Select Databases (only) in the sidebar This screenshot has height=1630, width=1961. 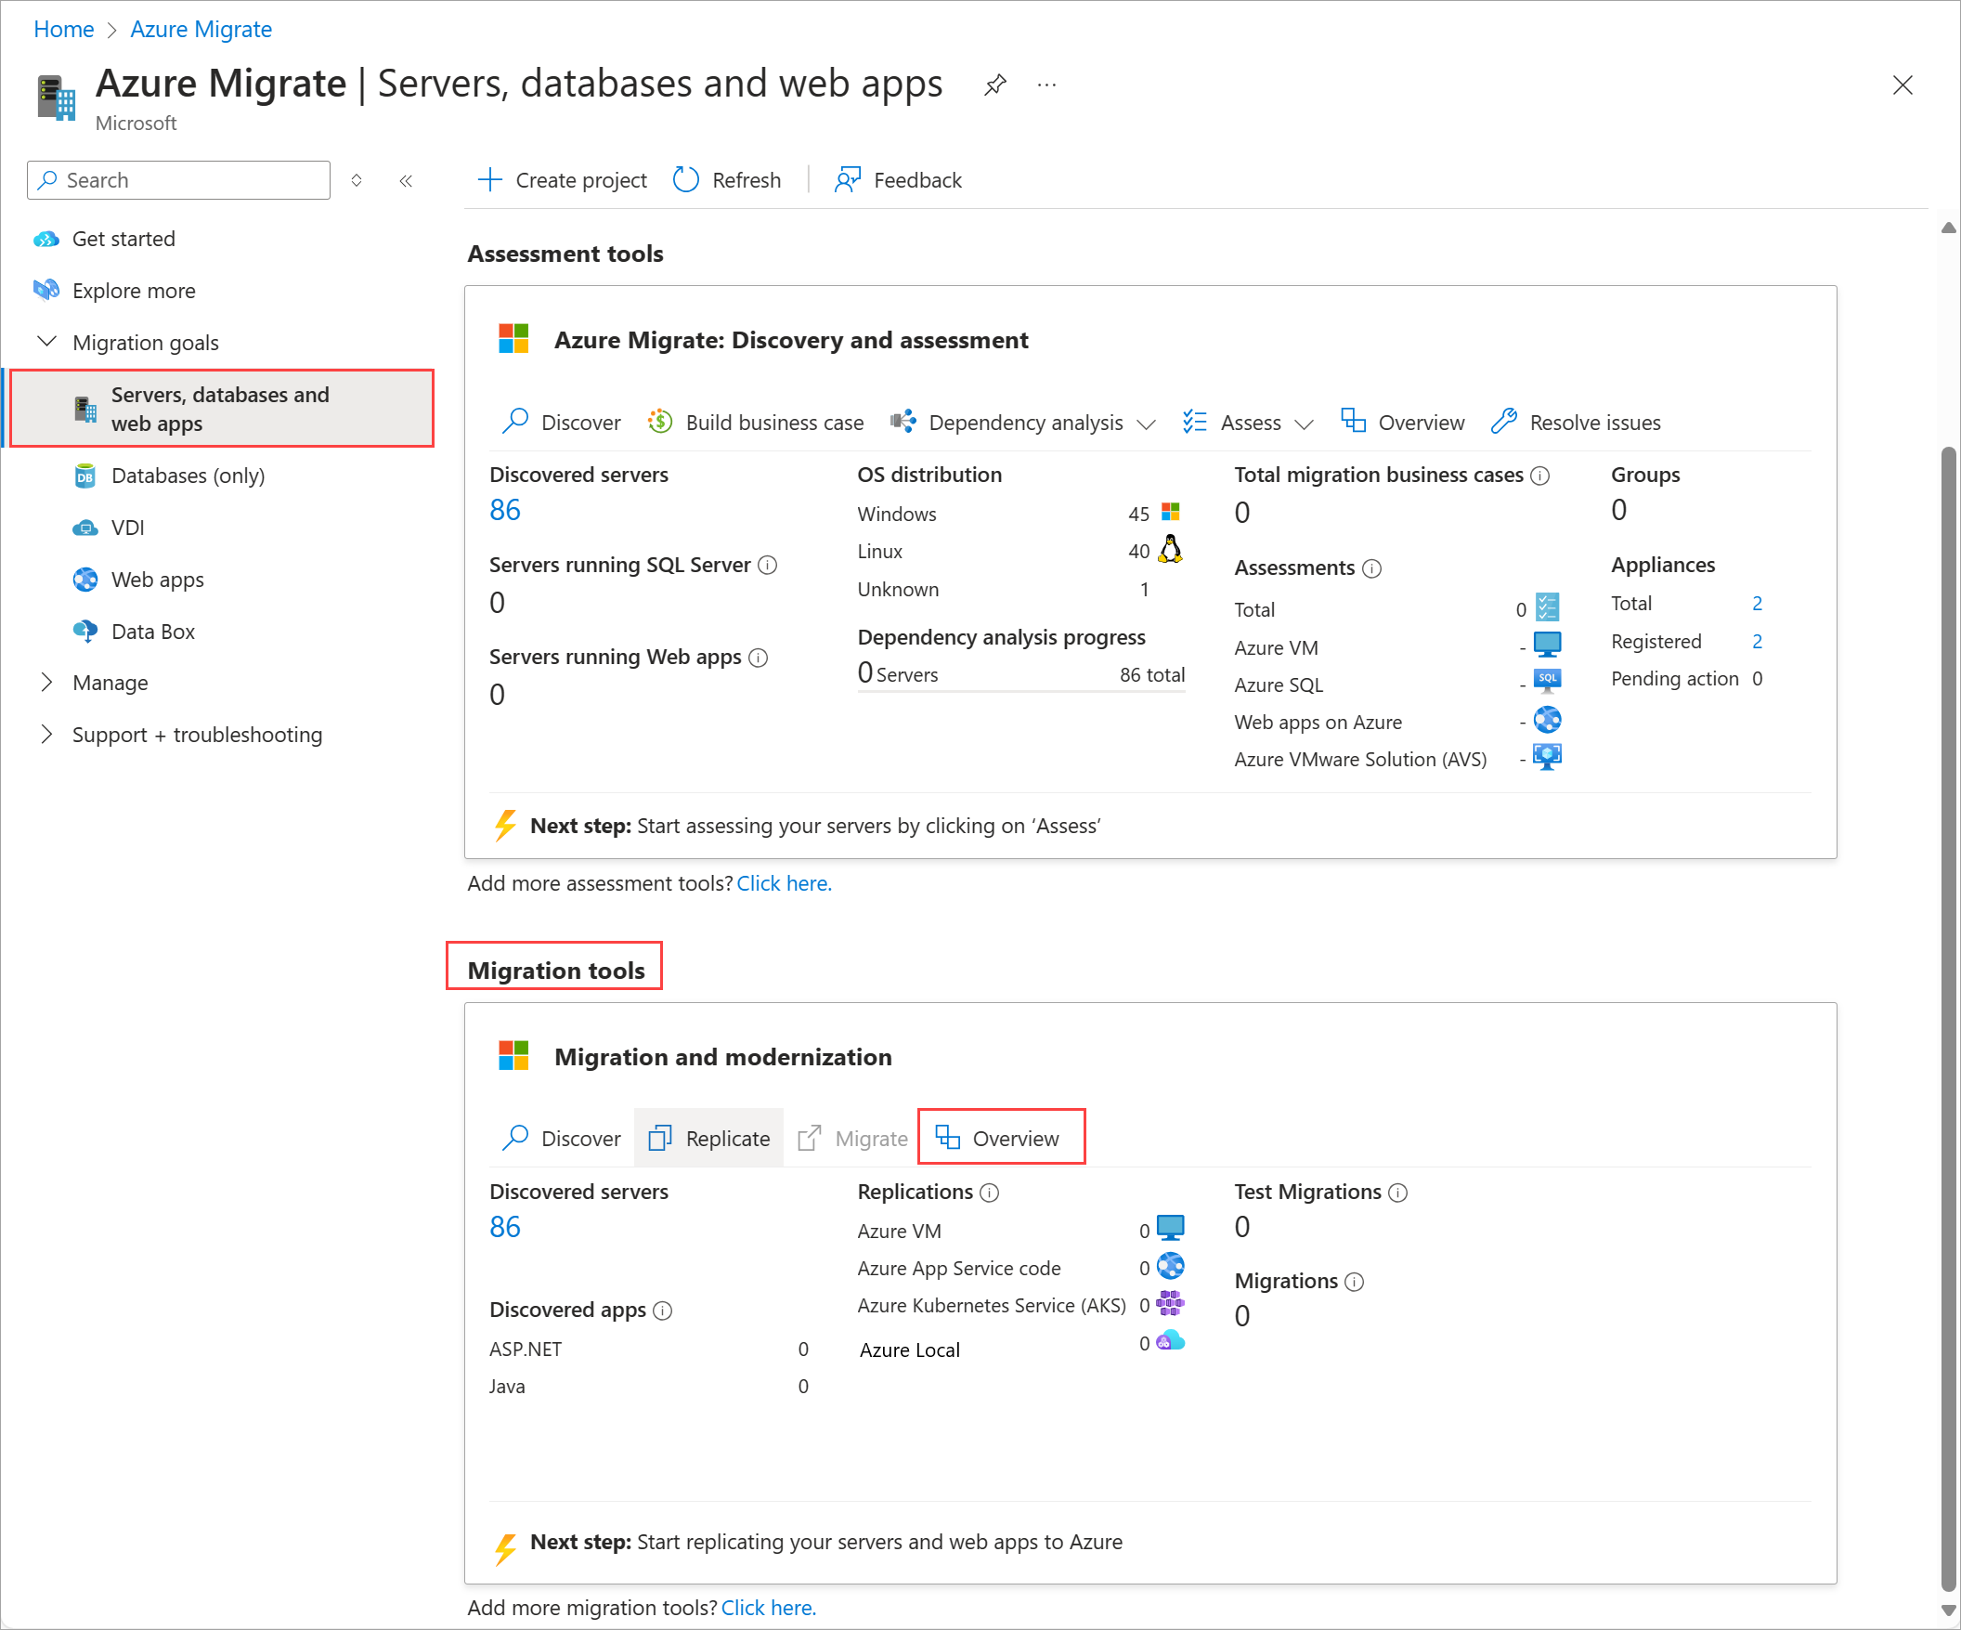188,476
